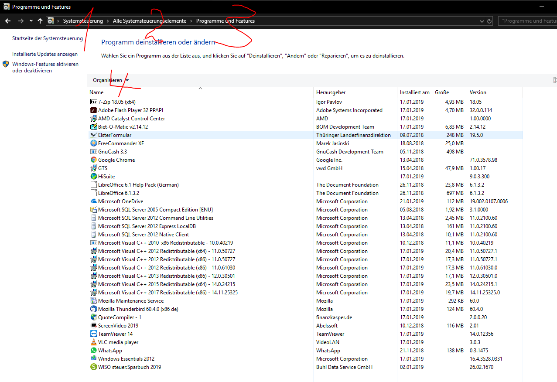Viewport: 557px width, 382px height.
Task: Click the ScreenVideo 2019 icon
Action: pyautogui.click(x=93, y=326)
